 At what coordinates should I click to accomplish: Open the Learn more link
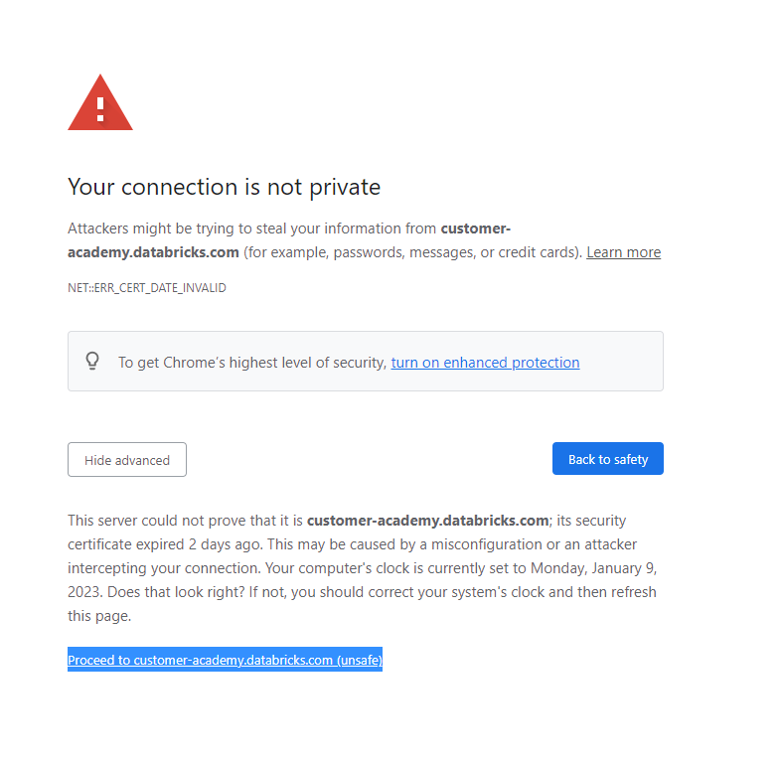(x=623, y=252)
